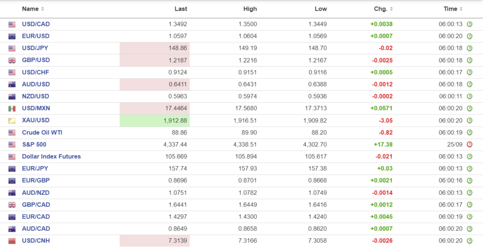Click the High column header
The height and width of the screenshot is (251, 483).
click(250, 9)
